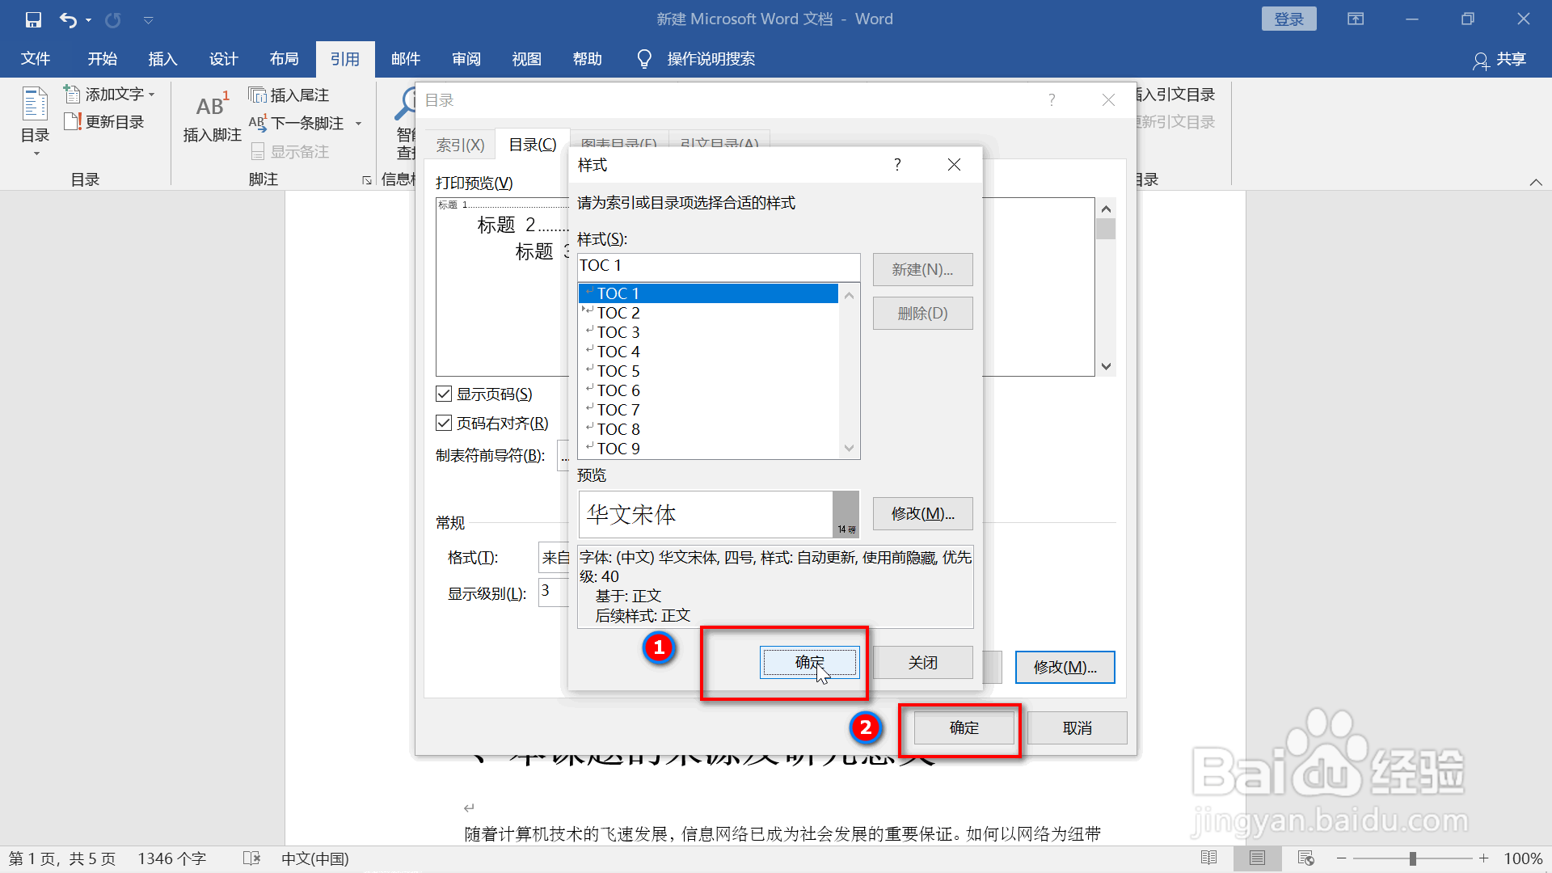
Task: Select TOC 3 in styles list
Action: click(x=618, y=332)
